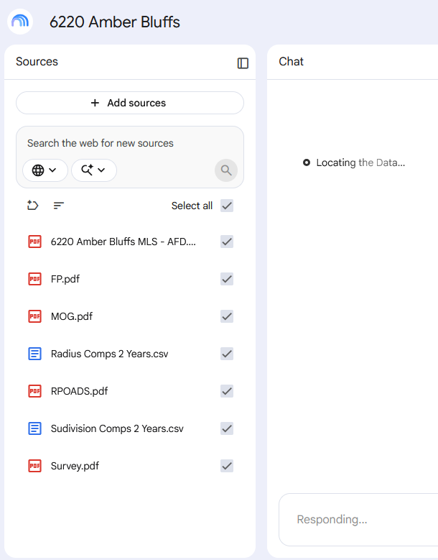
Task: Open Radius Comps 2 Years.csv source
Action: (x=109, y=354)
